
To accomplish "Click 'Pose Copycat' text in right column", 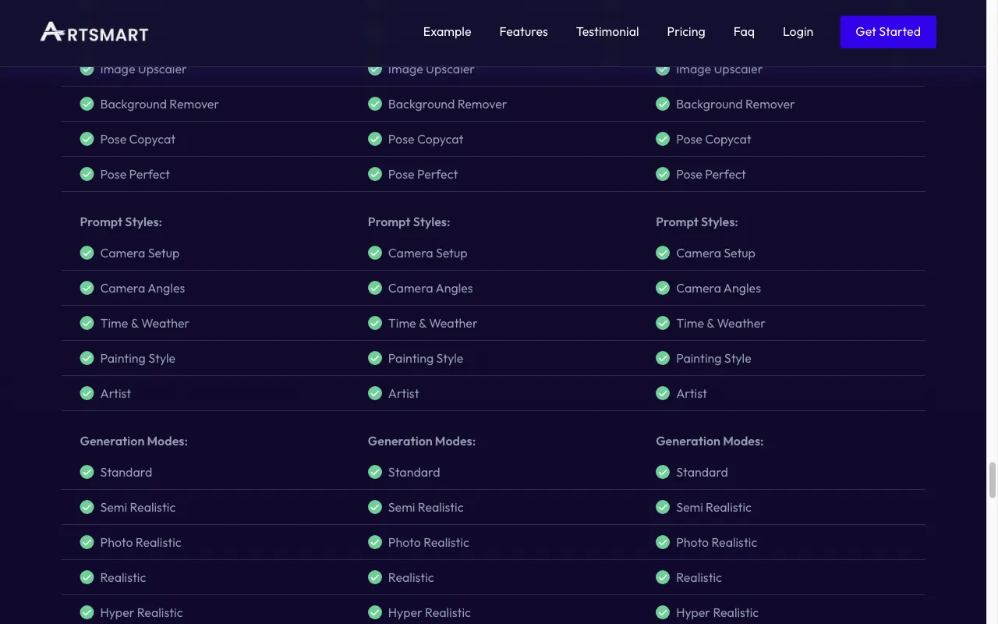I will (x=713, y=139).
